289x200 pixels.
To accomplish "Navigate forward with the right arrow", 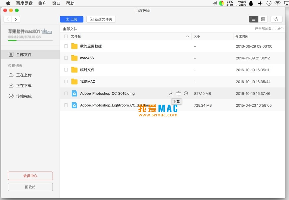I will click(x=16, y=19).
